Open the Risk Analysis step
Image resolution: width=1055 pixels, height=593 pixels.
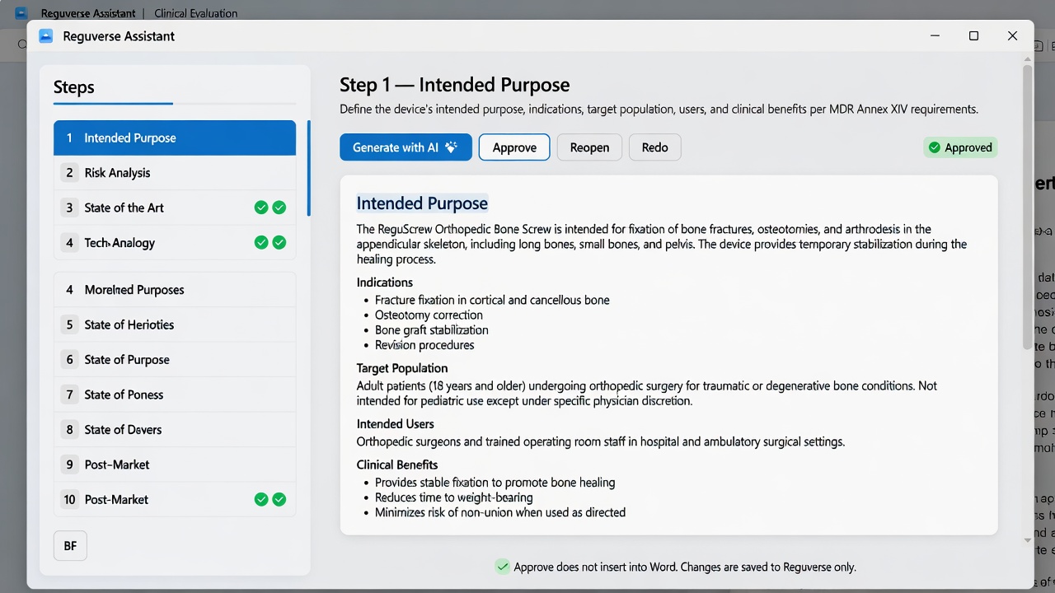[175, 173]
